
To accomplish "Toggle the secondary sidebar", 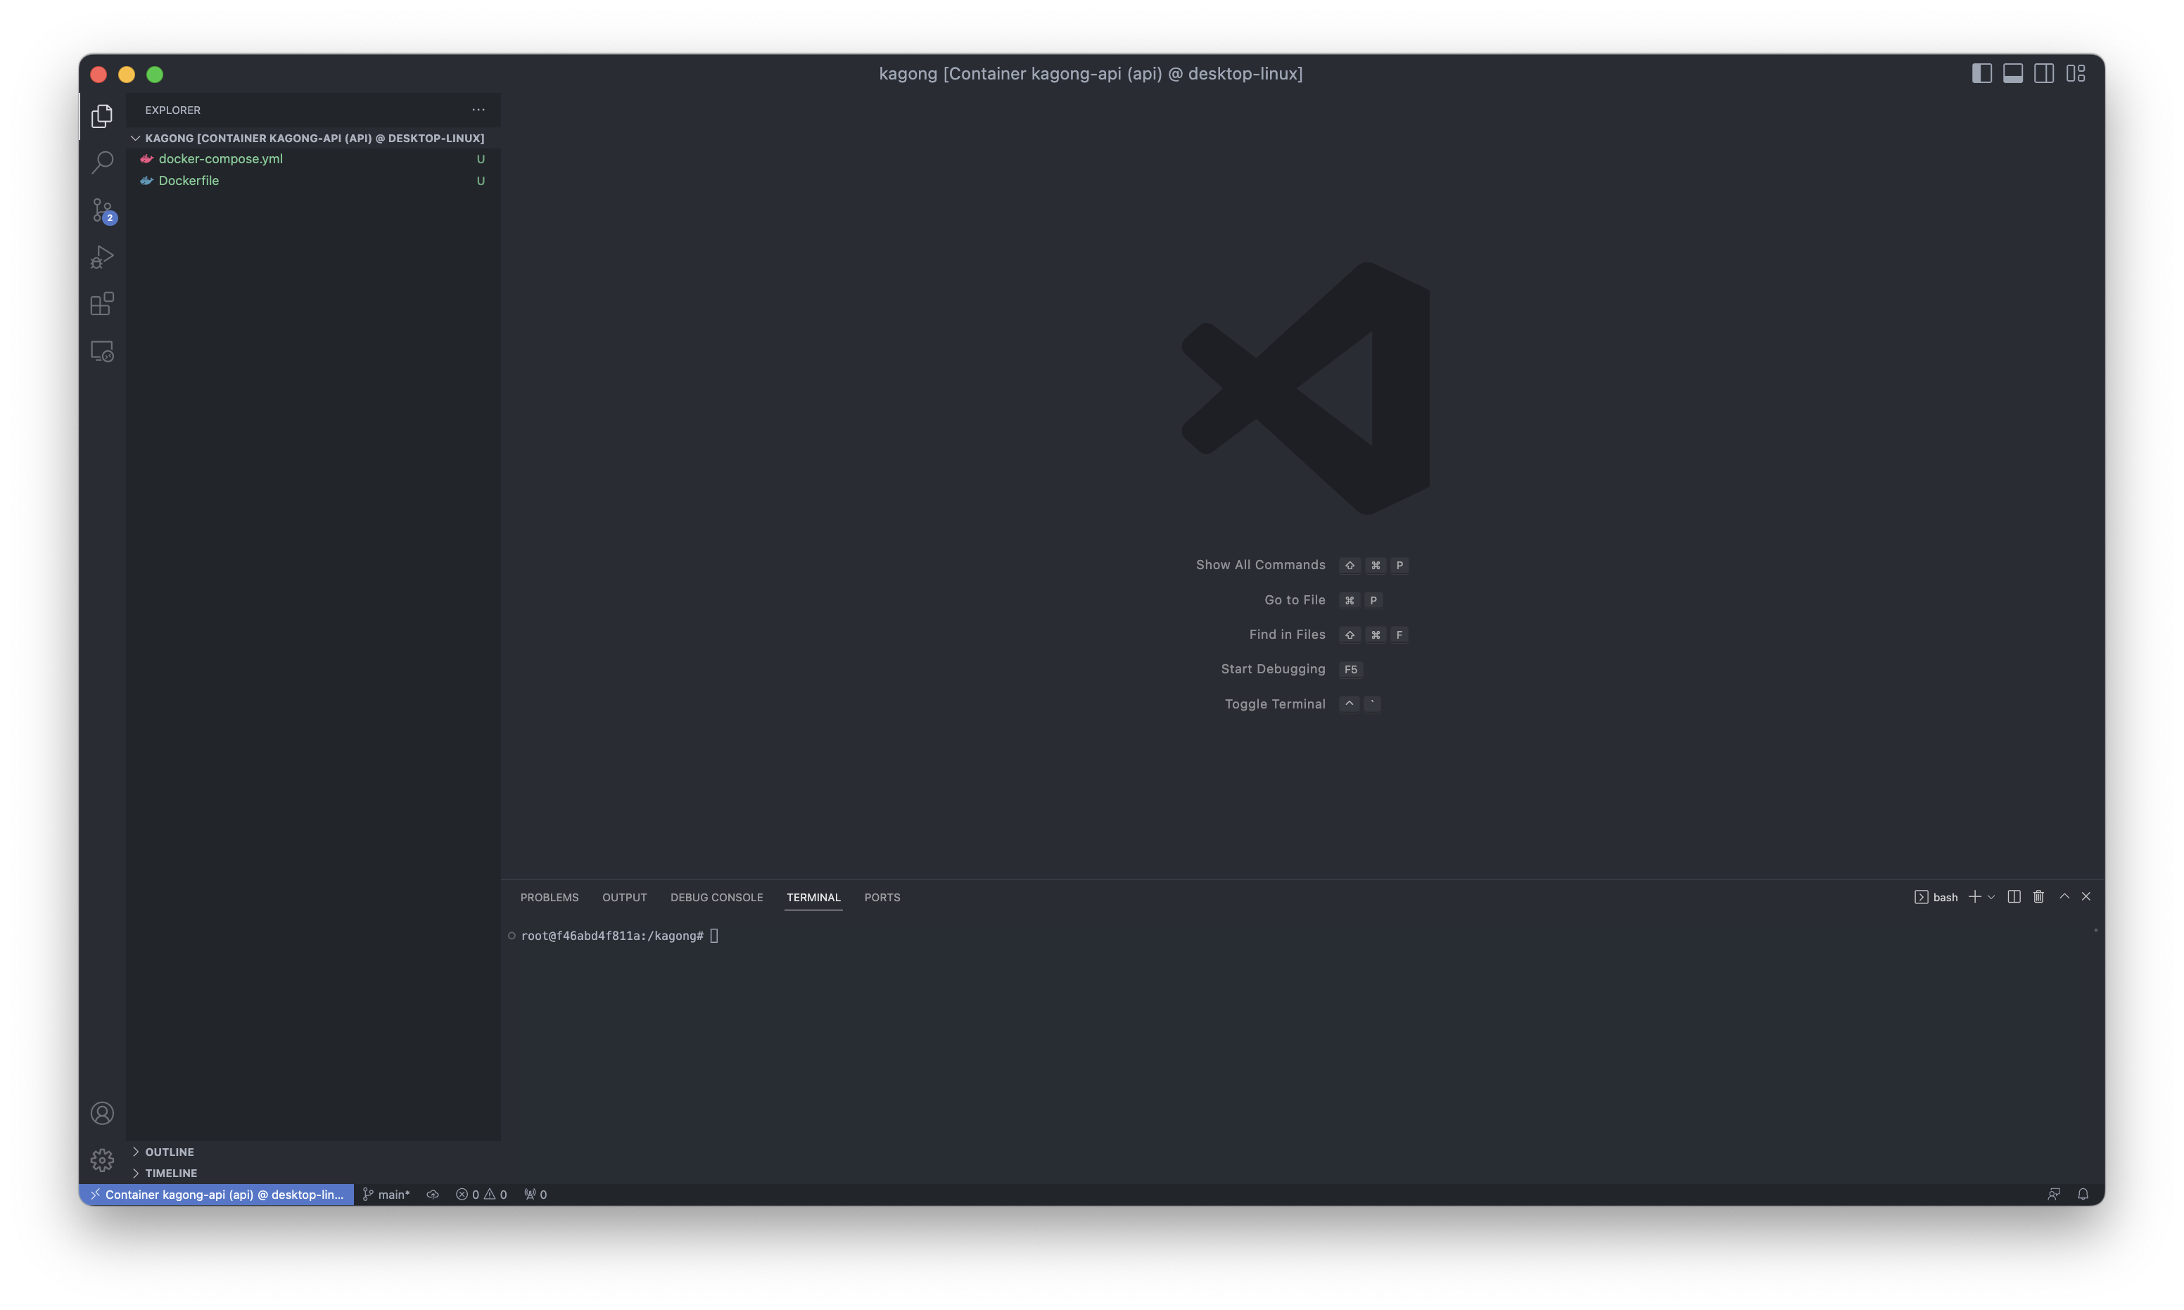I will coord(2045,73).
